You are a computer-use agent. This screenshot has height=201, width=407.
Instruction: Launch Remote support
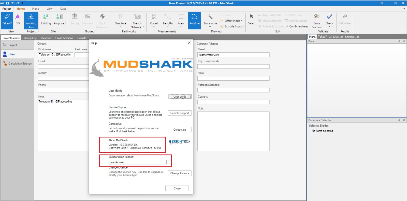click(x=180, y=113)
